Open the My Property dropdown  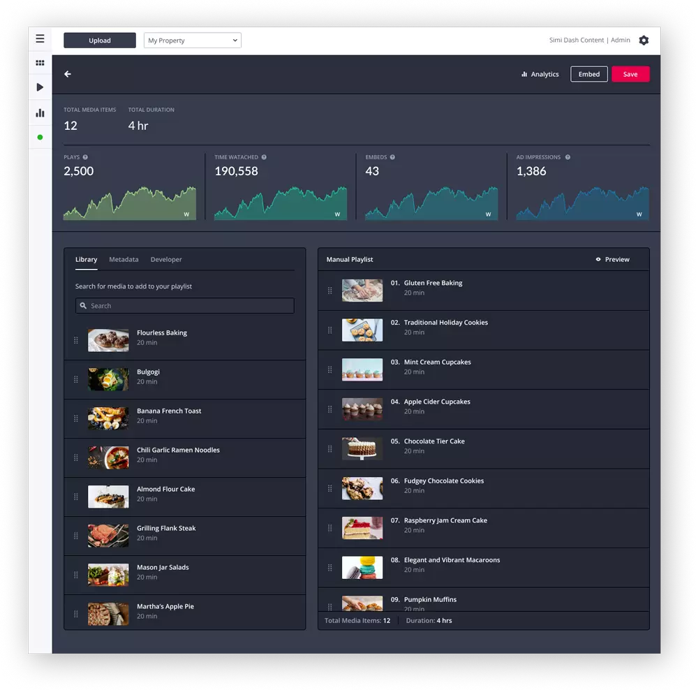click(192, 41)
